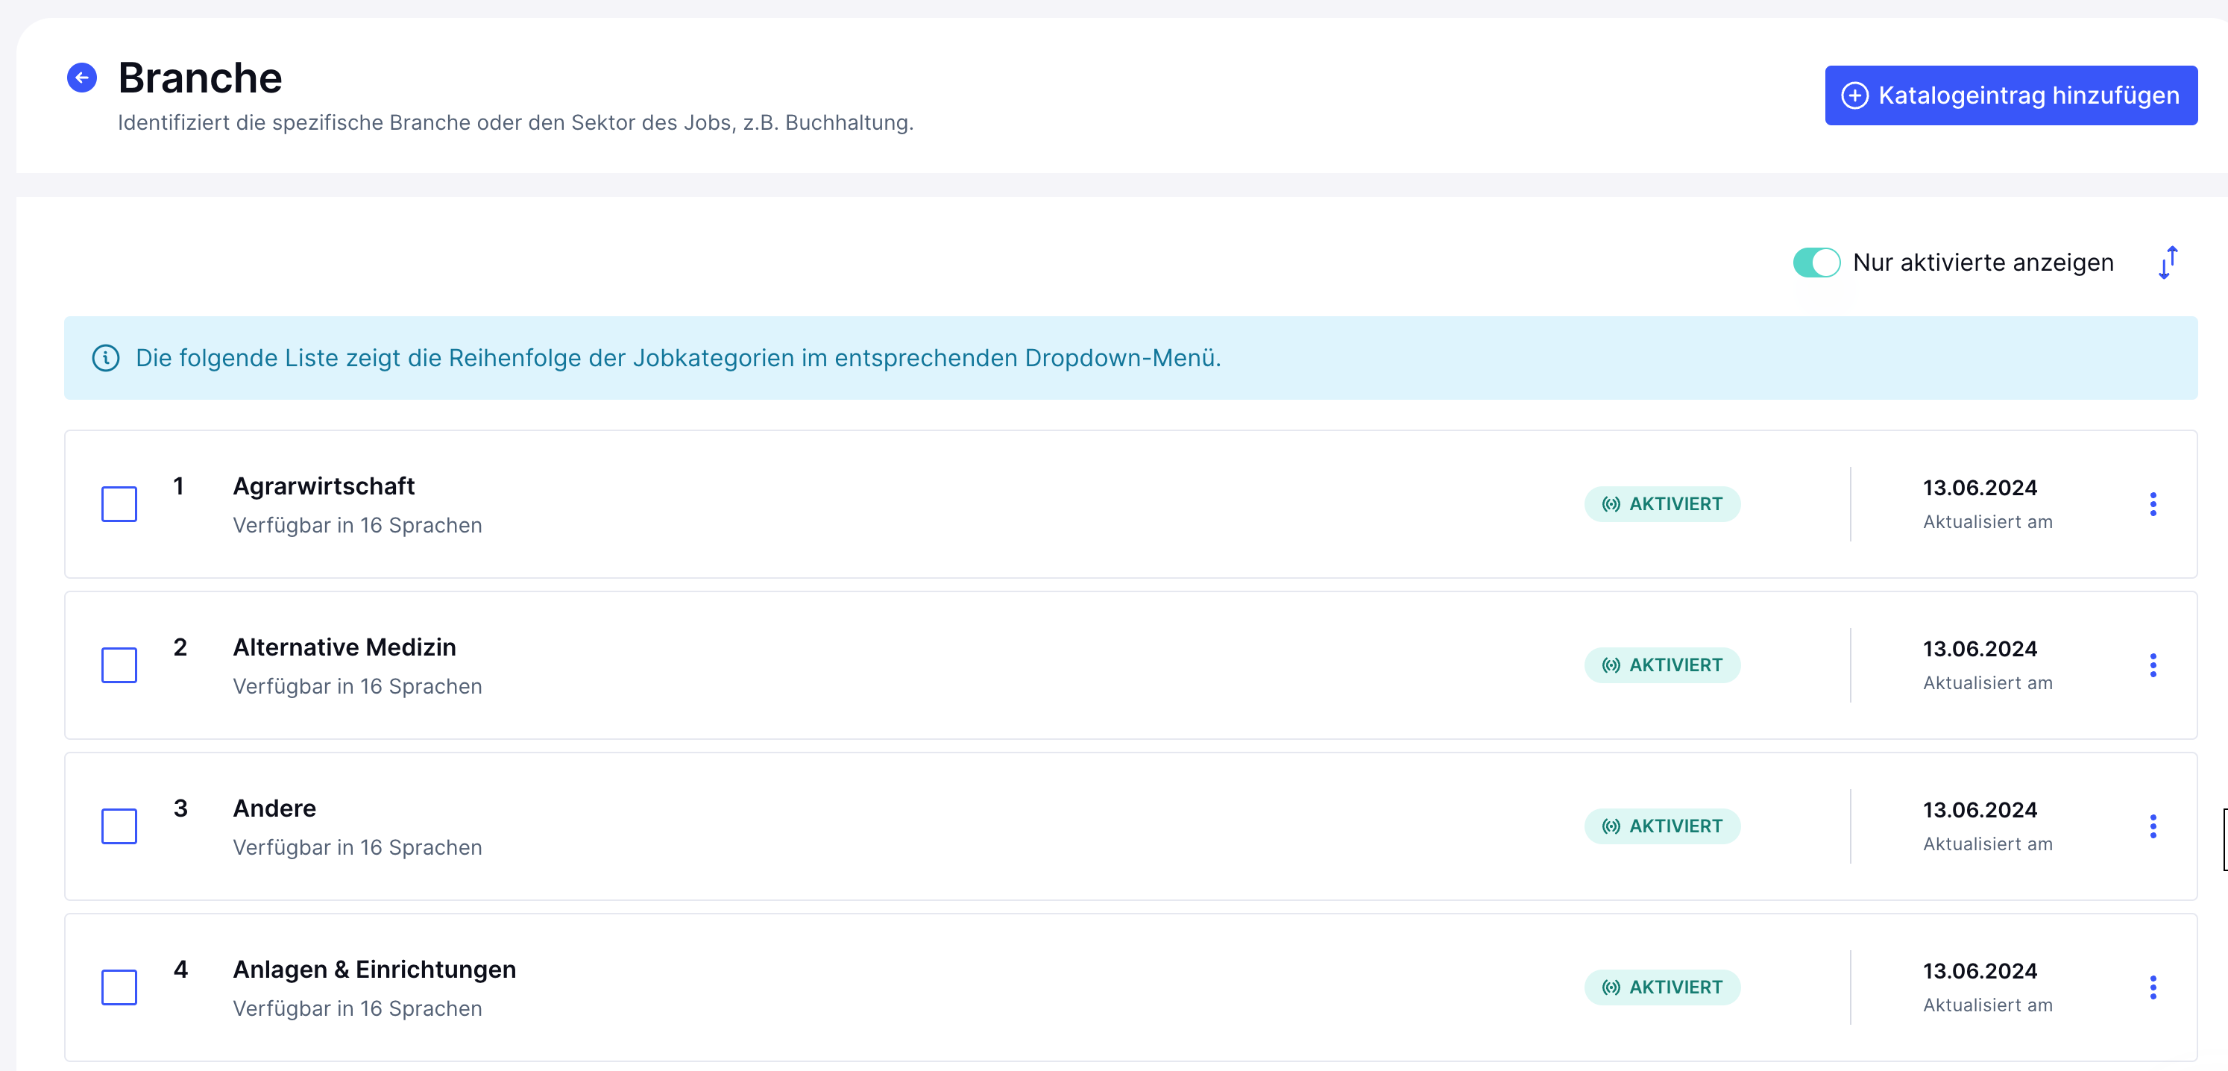The width and height of the screenshot is (2228, 1071).
Task: Click 13.06.2024 date in Agrarwirtschaft row
Action: (1979, 488)
